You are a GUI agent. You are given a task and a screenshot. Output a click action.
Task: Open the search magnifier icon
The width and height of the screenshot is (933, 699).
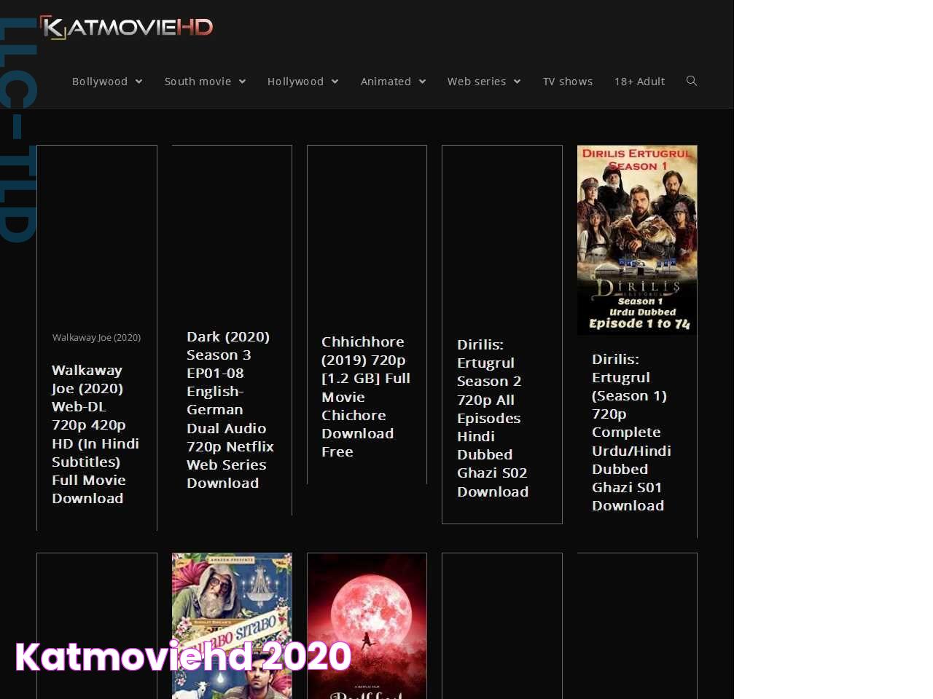(x=692, y=81)
